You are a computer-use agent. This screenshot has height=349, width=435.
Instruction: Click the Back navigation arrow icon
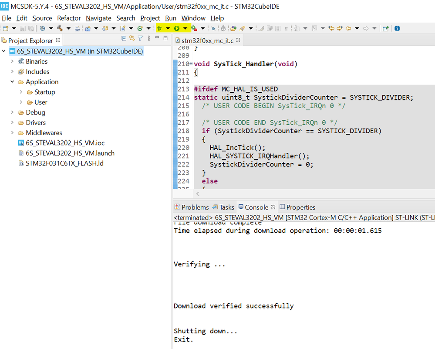[348, 28]
